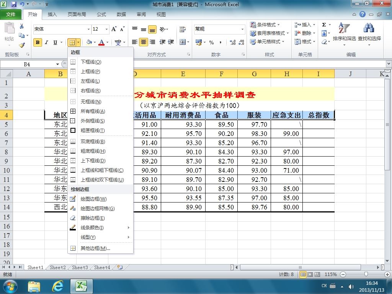The image size is (392, 294).
Task: Click the zoom in plus button
Action: (x=387, y=274)
